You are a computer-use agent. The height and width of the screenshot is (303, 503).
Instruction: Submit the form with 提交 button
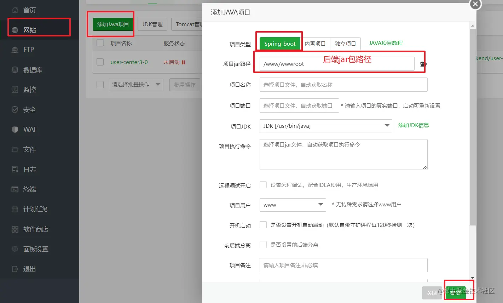click(456, 293)
